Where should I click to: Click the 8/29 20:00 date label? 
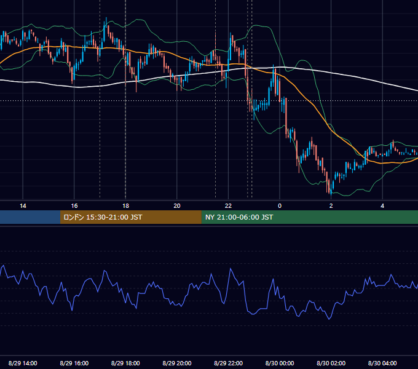(x=177, y=363)
